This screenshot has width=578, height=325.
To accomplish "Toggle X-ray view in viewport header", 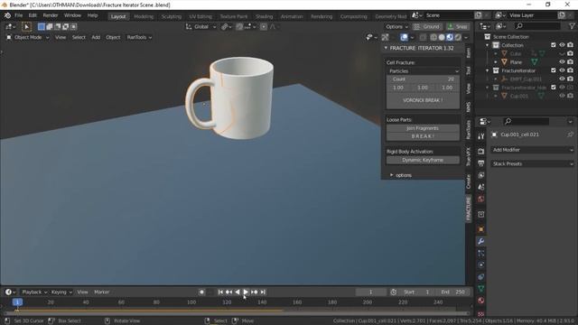I will point(423,37).
